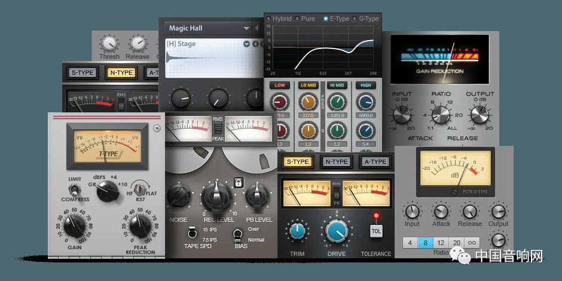The height and width of the screenshot is (281, 562).
Task: Flip the RMS/PK switch between console meters
Action: 336,194
